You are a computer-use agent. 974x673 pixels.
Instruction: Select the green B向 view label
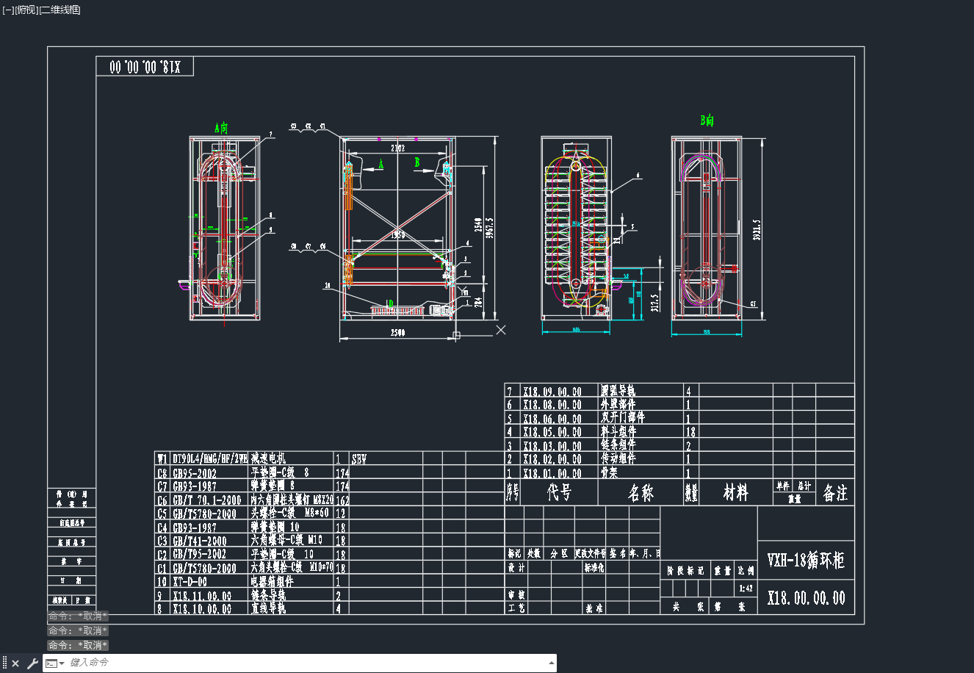[707, 120]
